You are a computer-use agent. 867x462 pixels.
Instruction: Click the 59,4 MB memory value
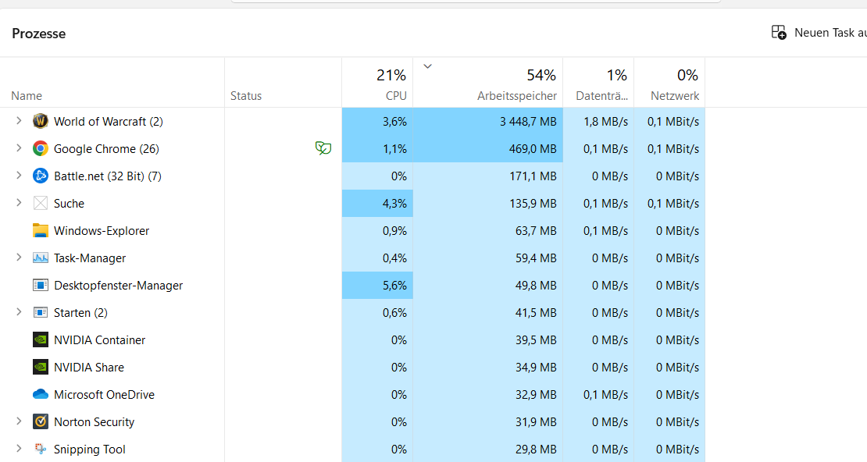tap(537, 258)
